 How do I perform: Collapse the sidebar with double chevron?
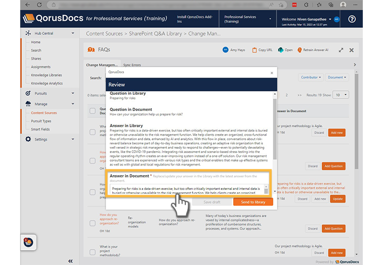click(70, 261)
